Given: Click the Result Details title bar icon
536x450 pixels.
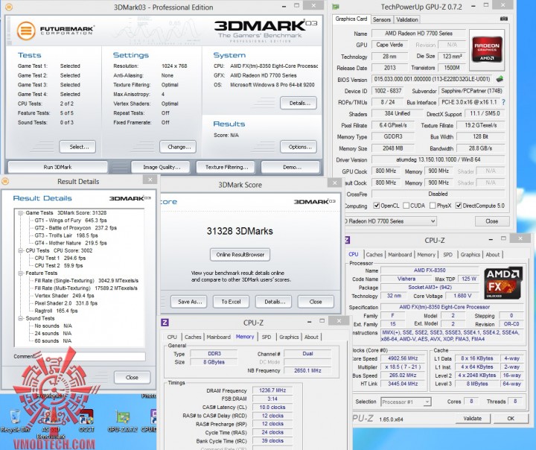Looking at the screenshot, I should 4,181.
